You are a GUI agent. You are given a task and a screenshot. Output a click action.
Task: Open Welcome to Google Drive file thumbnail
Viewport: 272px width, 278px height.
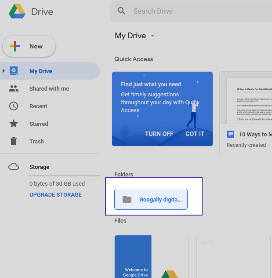pyautogui.click(x=152, y=256)
